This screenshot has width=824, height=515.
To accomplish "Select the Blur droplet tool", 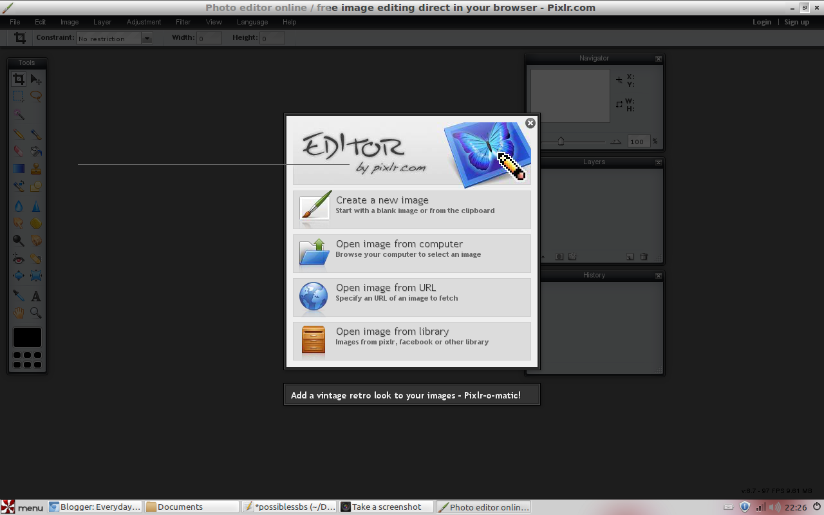I will pyautogui.click(x=19, y=207).
